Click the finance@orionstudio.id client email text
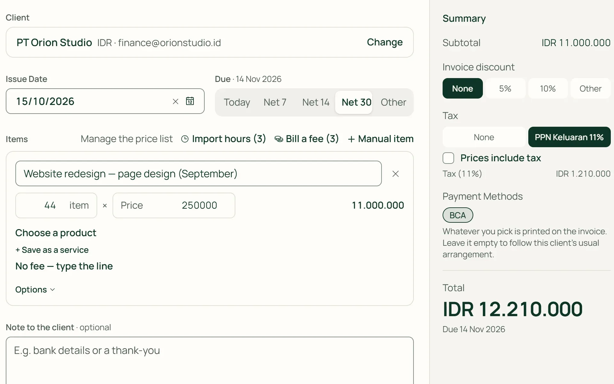This screenshot has width=614, height=384. [169, 43]
